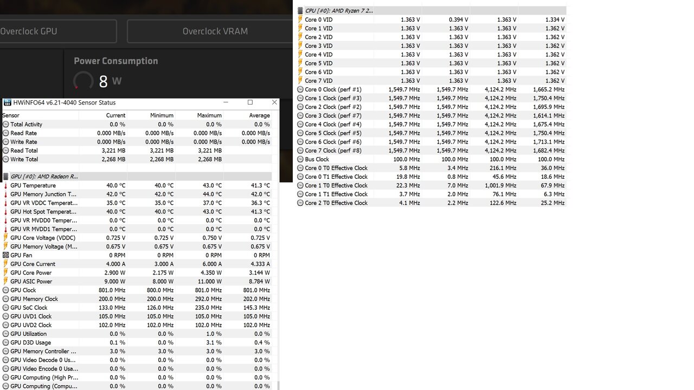The image size is (694, 390).
Task: Select the Core 4 VID row label
Action: point(319,55)
